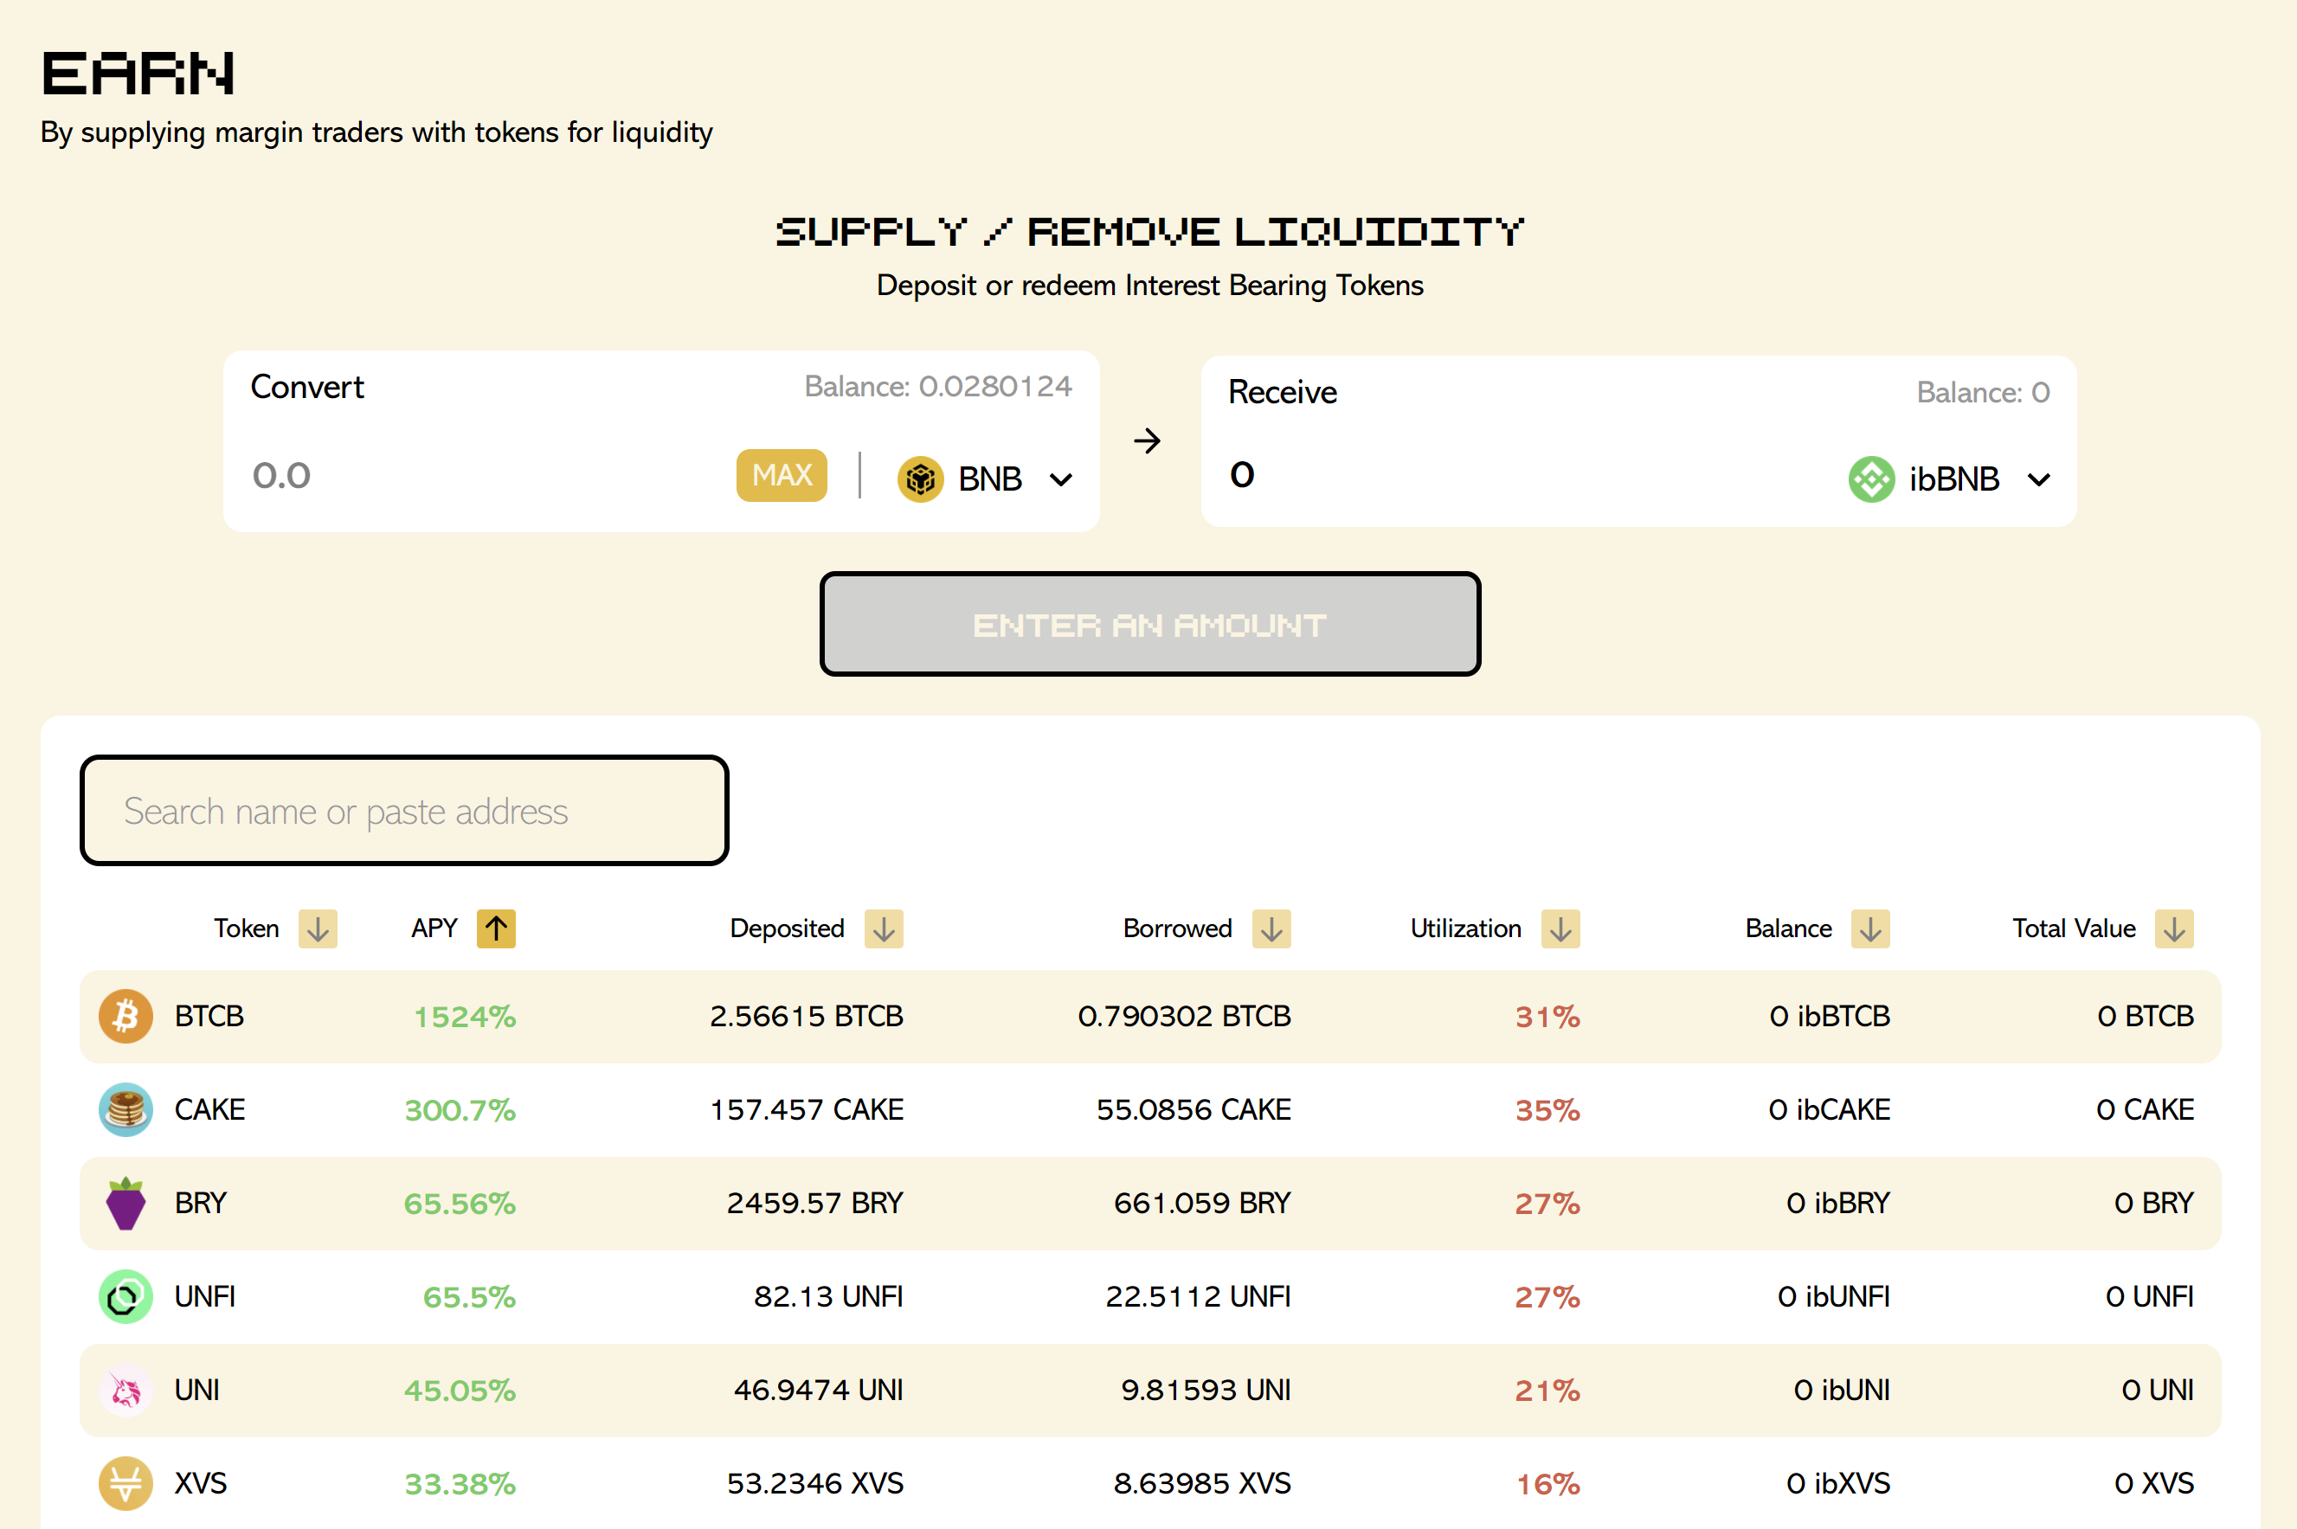Click 157.457 CAKE deposited value
The height and width of the screenshot is (1529, 2297).
point(807,1109)
